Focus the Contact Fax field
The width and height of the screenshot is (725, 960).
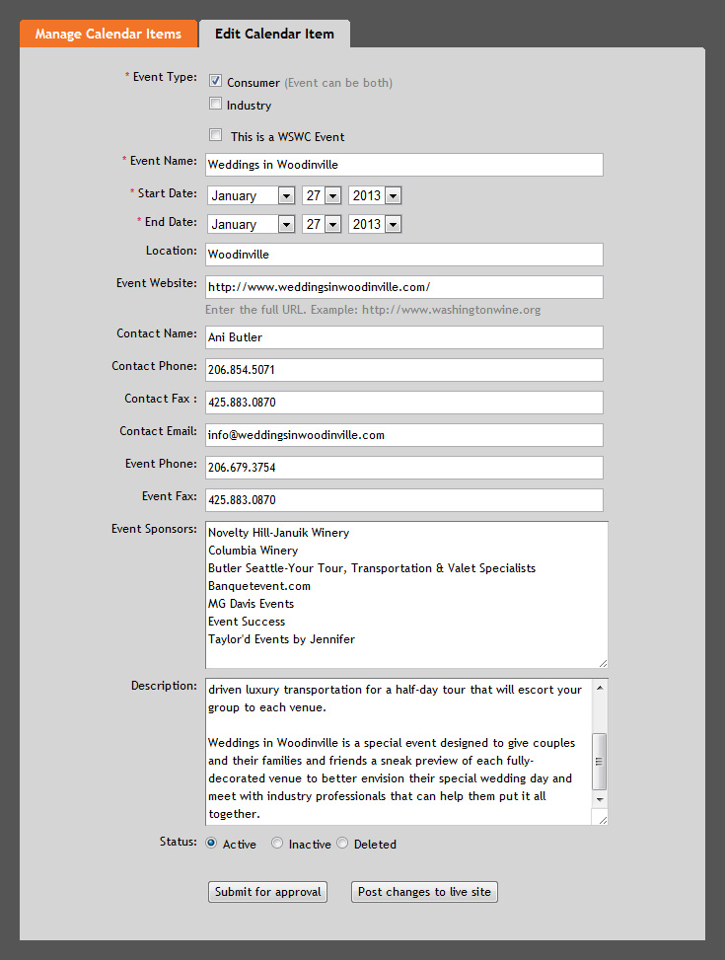(x=404, y=403)
